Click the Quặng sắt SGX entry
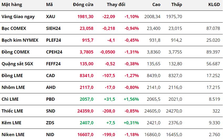Image resolution: width=223 pixels, height=139 pixels. pos(17,64)
